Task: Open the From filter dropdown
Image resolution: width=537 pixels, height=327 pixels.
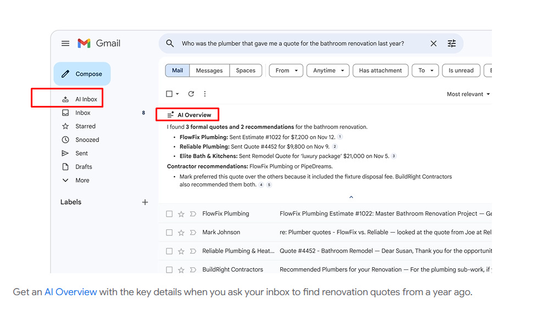Action: coord(286,70)
